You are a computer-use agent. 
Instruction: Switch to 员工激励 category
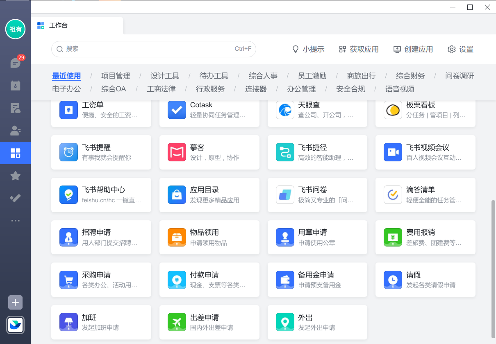pyautogui.click(x=312, y=76)
